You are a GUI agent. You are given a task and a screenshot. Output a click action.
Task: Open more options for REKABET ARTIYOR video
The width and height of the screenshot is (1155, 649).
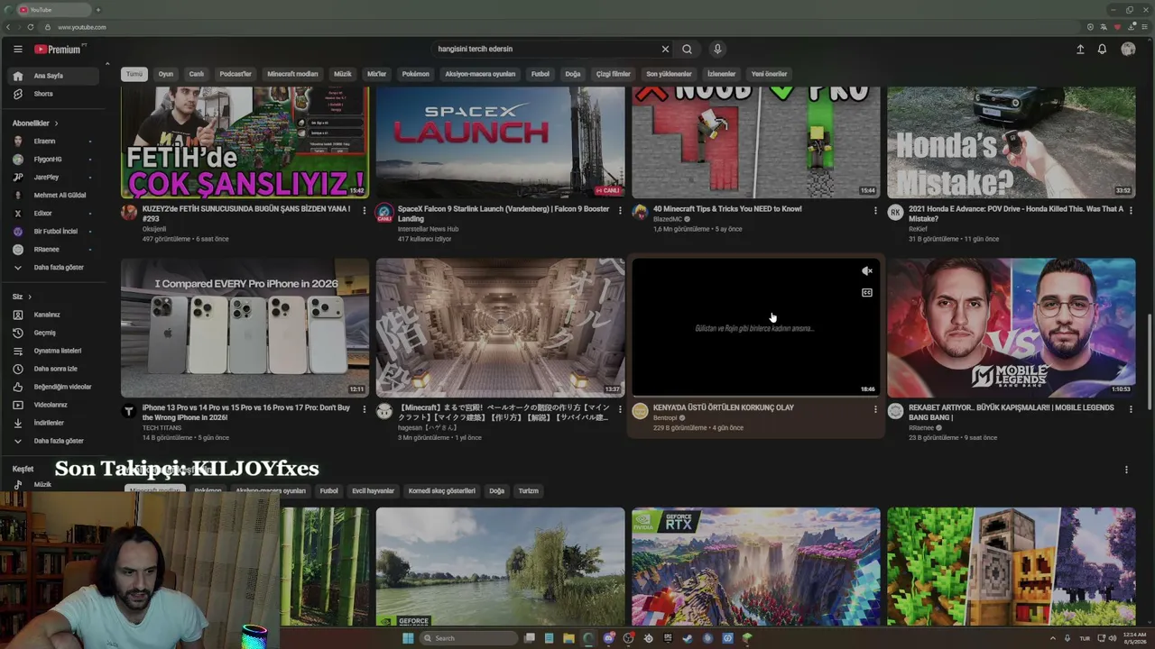pyautogui.click(x=1131, y=409)
